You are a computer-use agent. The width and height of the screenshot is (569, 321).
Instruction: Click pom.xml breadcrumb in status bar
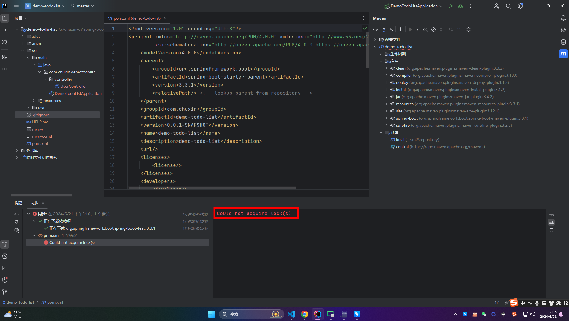[52, 302]
